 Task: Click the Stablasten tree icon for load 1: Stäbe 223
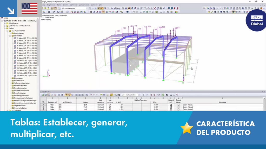pos(15,38)
